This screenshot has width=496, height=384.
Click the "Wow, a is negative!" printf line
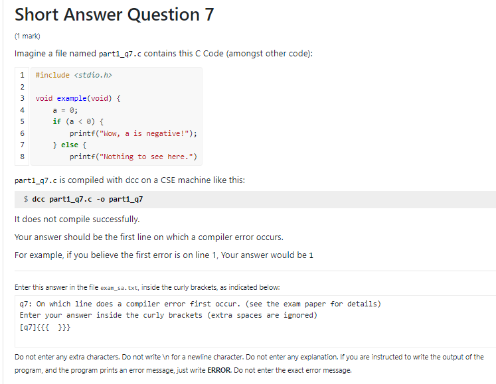click(133, 133)
